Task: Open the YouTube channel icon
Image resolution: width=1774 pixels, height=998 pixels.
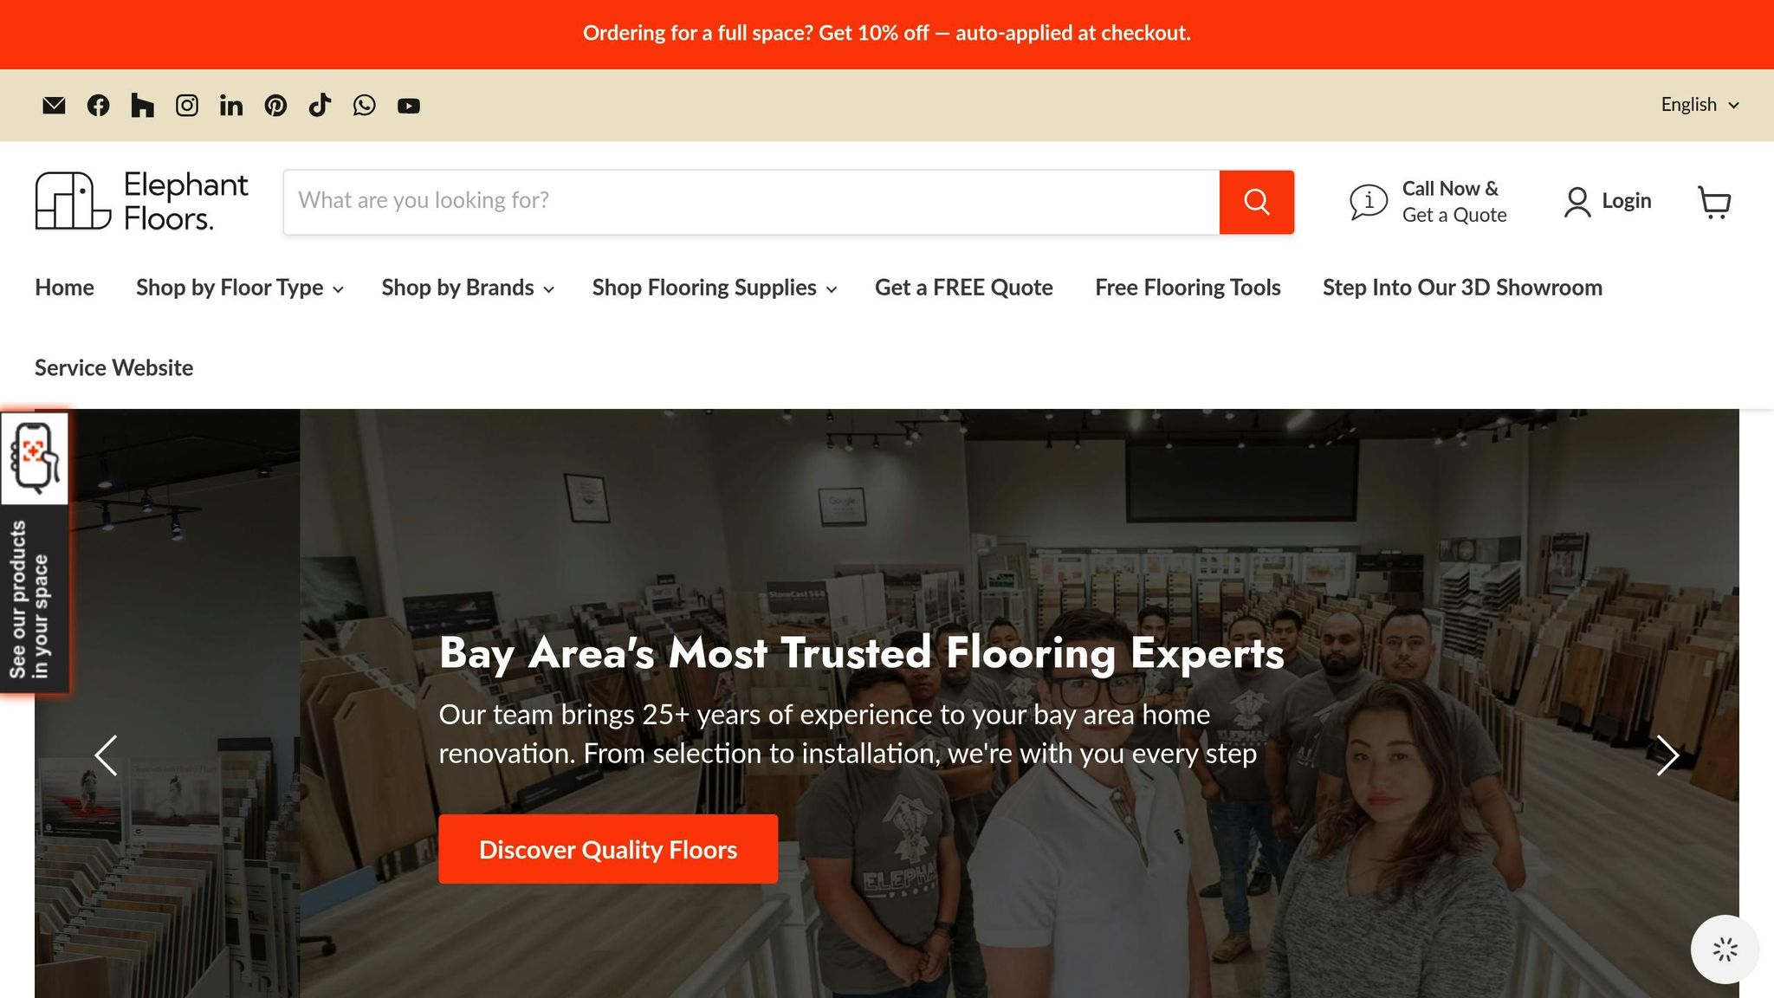Action: tap(409, 106)
